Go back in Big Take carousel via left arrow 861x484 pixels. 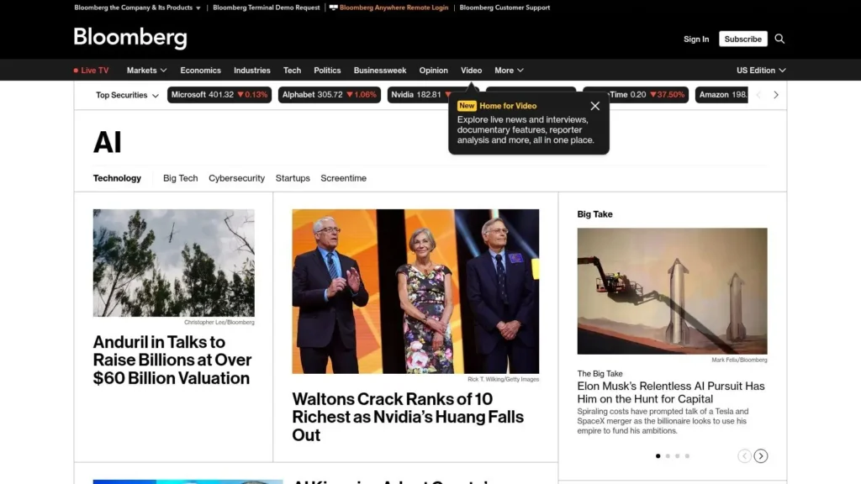click(x=744, y=455)
